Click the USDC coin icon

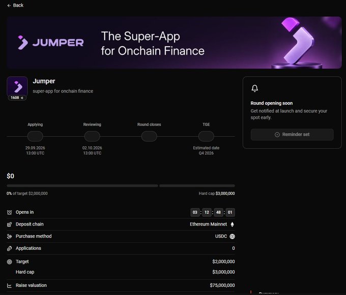pyautogui.click(x=232, y=237)
